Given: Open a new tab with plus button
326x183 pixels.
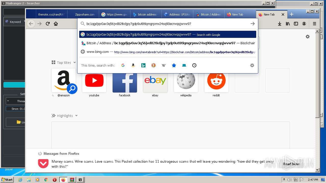Looking at the screenshot, I should (292, 14).
